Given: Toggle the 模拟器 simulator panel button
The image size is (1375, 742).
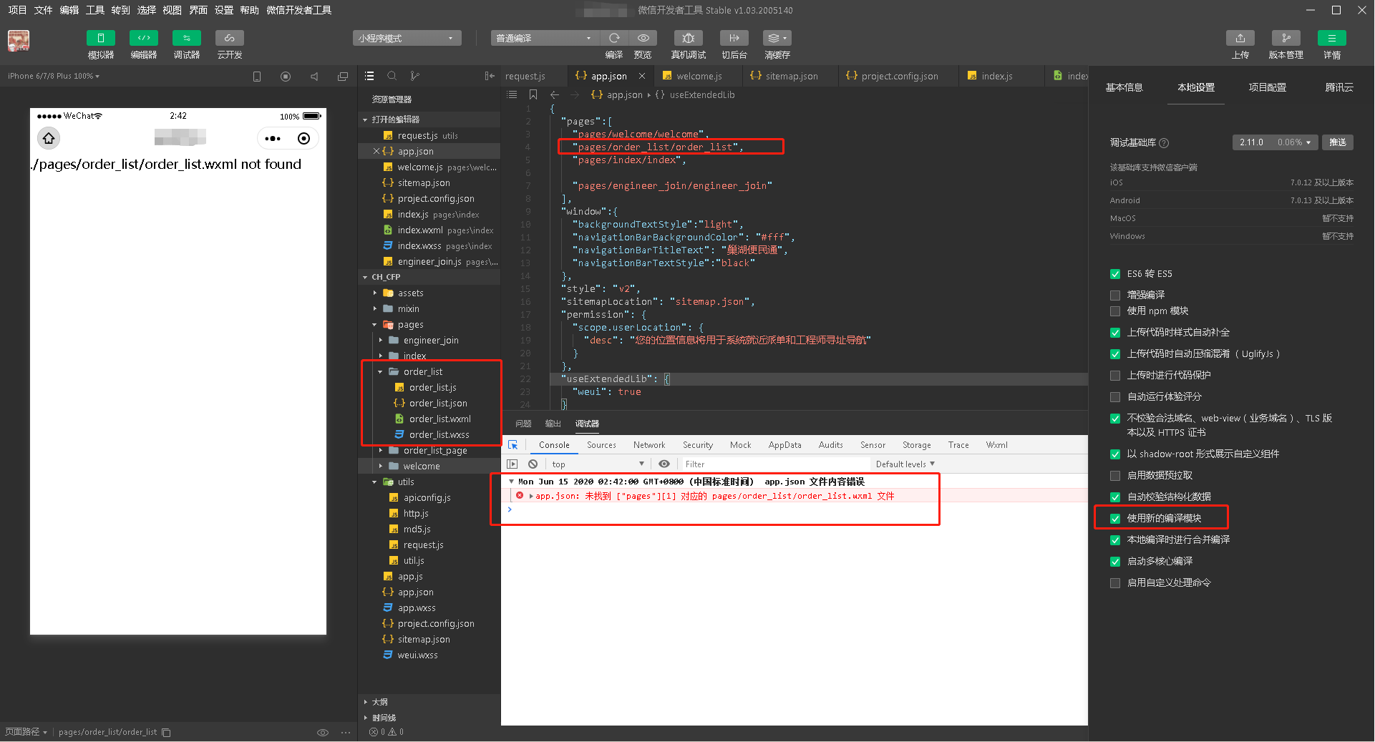Looking at the screenshot, I should tap(101, 38).
